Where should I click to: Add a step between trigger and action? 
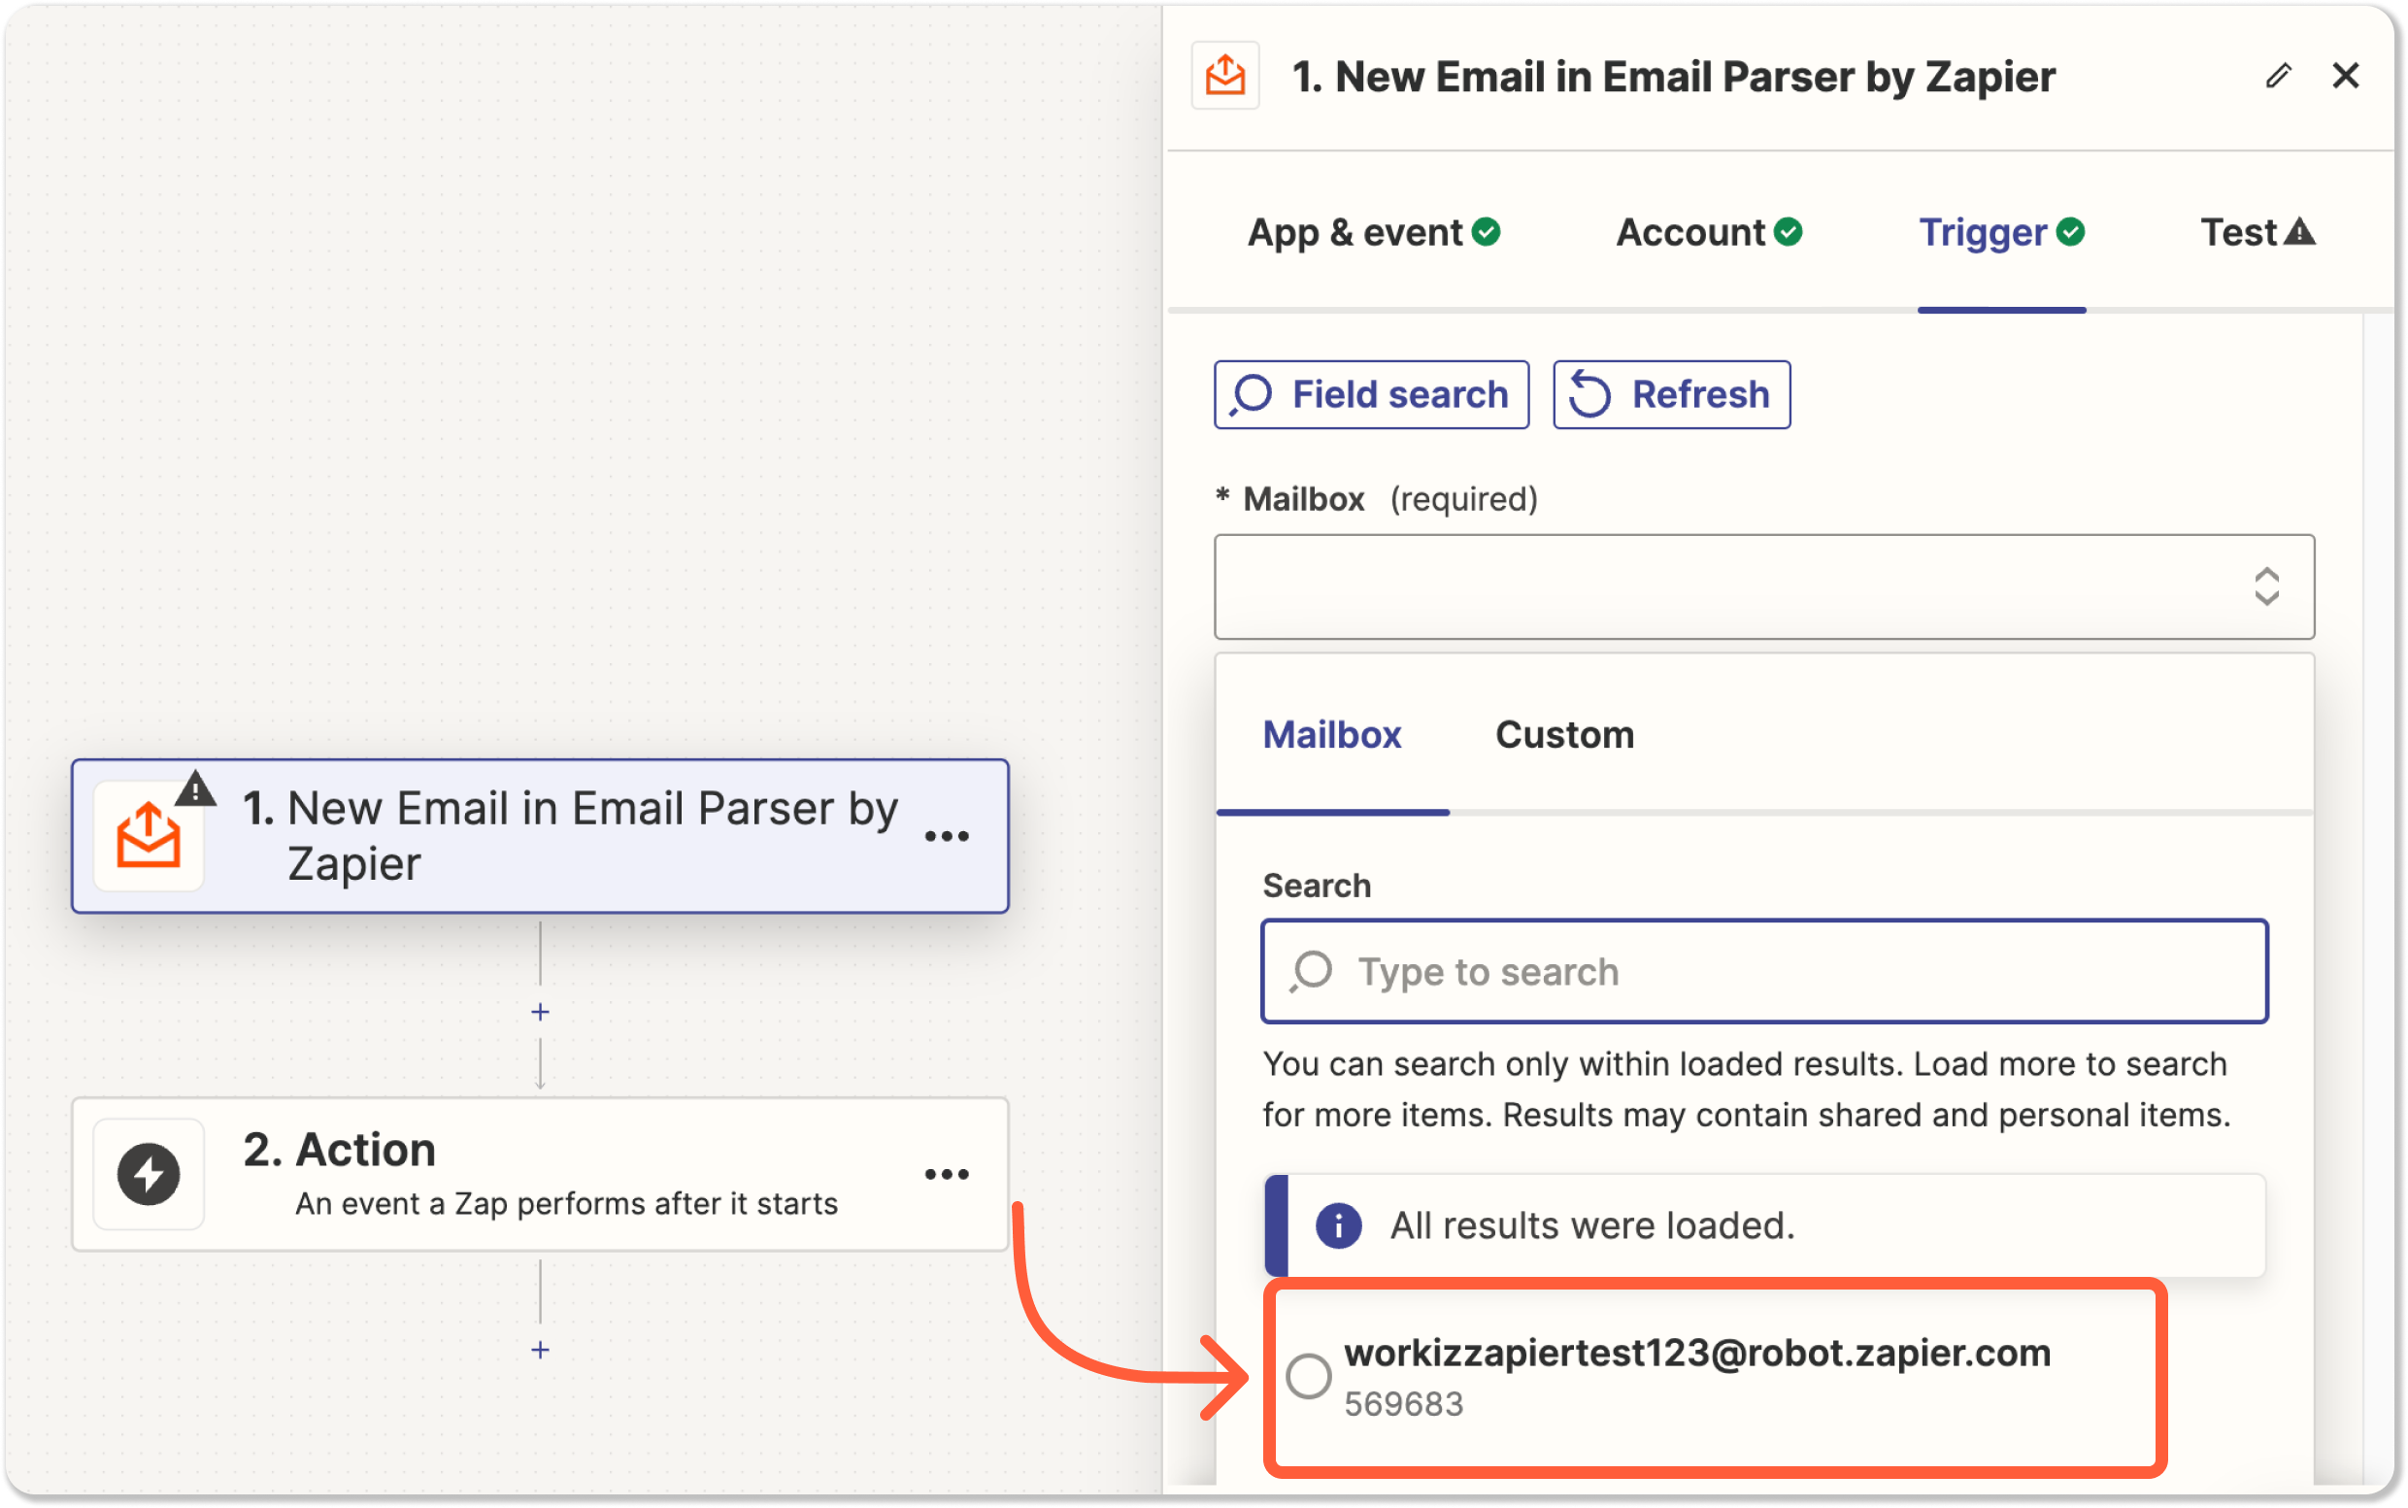click(x=541, y=1013)
